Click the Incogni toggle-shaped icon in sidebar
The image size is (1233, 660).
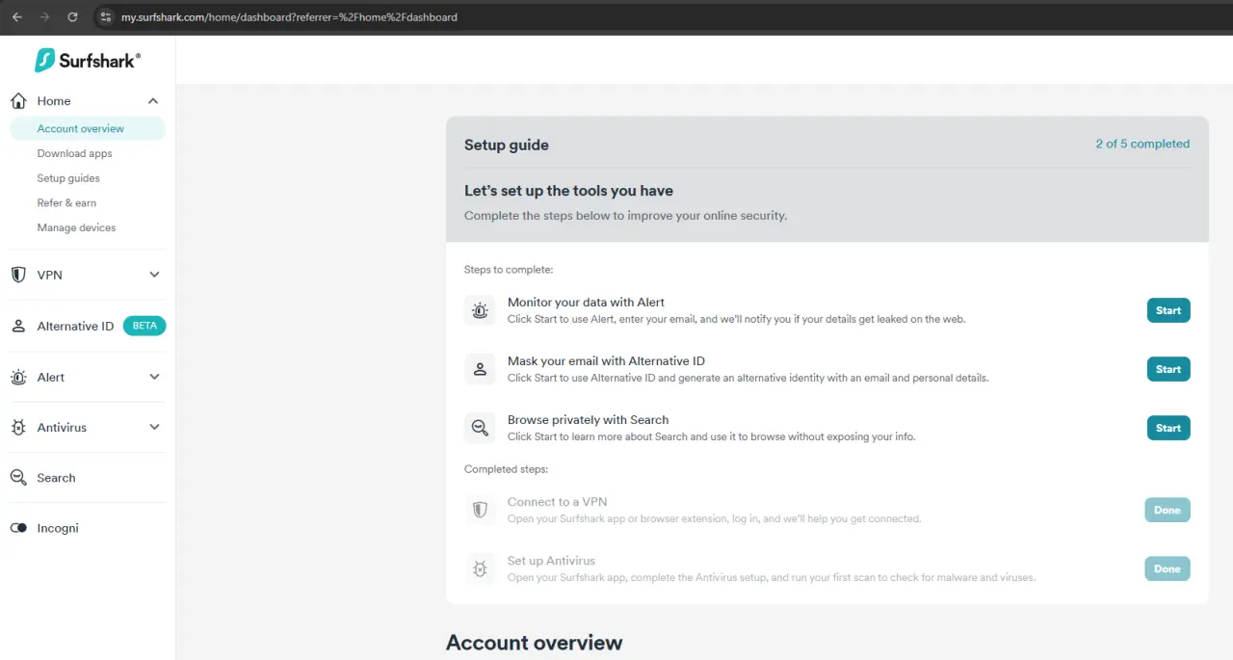click(18, 528)
